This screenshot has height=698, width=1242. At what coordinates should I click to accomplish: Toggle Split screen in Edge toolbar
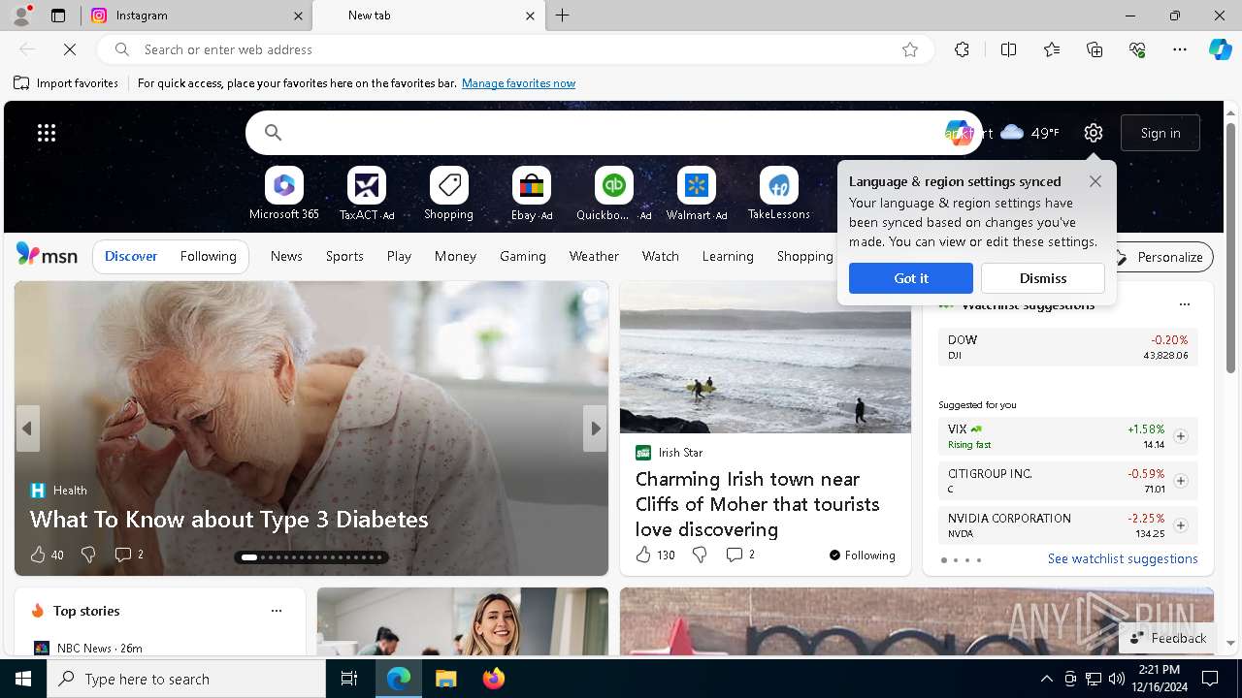[x=1008, y=49]
